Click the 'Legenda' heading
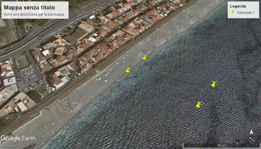This screenshot has width=261, height=149. [x=238, y=6]
